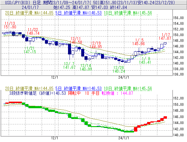Click the 5-day MA legend in lower chart
Image resolution: width=187 pixels, height=142 pixels.
79,88
